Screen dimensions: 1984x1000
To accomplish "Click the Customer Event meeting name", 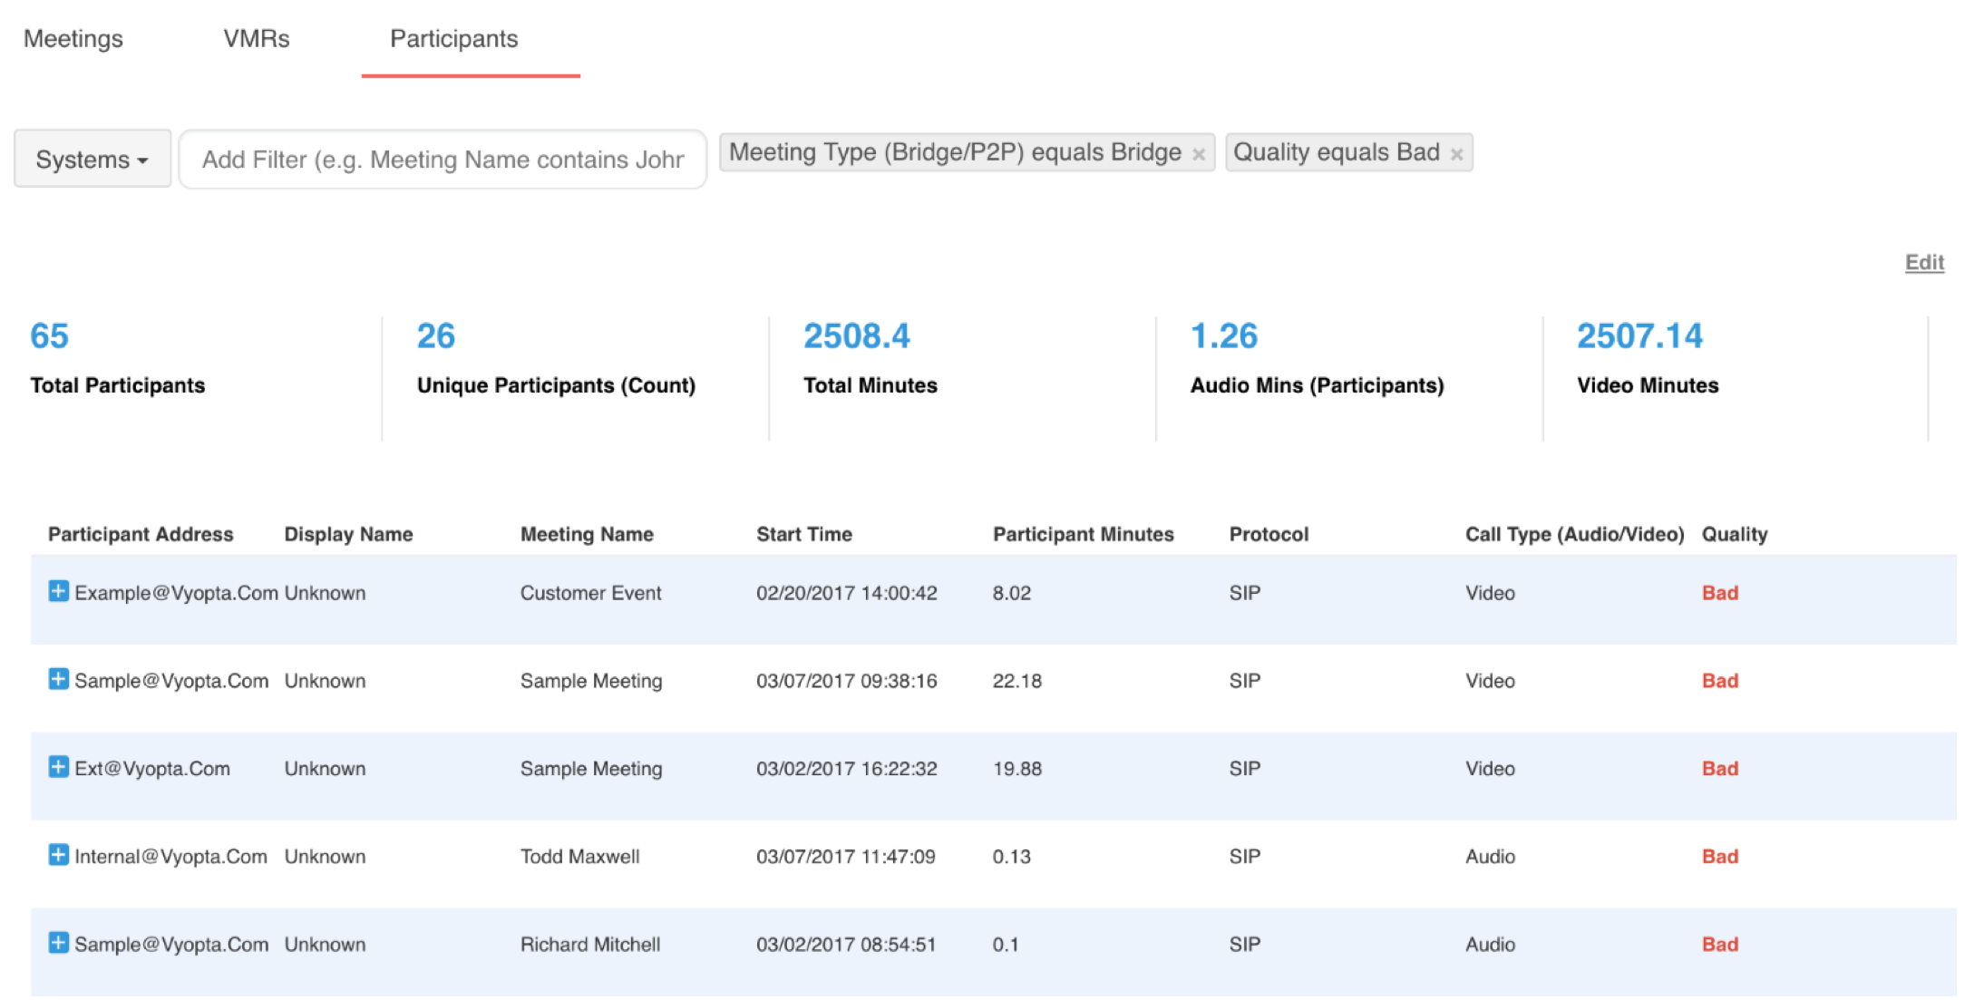I will [x=590, y=593].
